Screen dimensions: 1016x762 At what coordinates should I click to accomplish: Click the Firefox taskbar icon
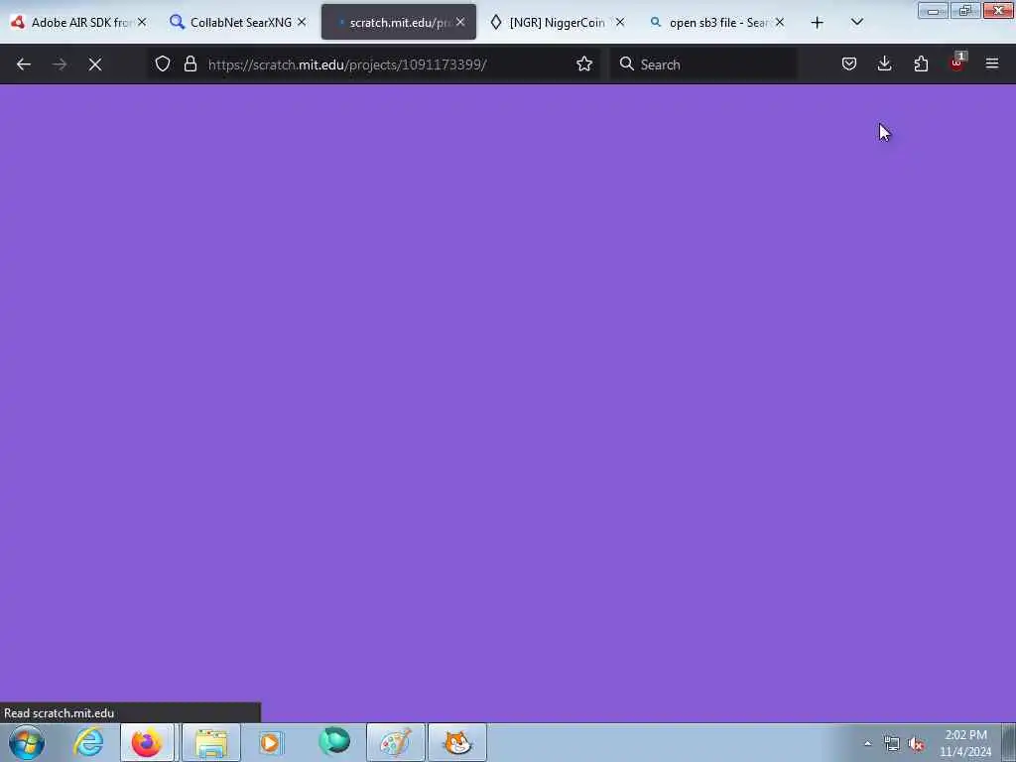(x=147, y=742)
